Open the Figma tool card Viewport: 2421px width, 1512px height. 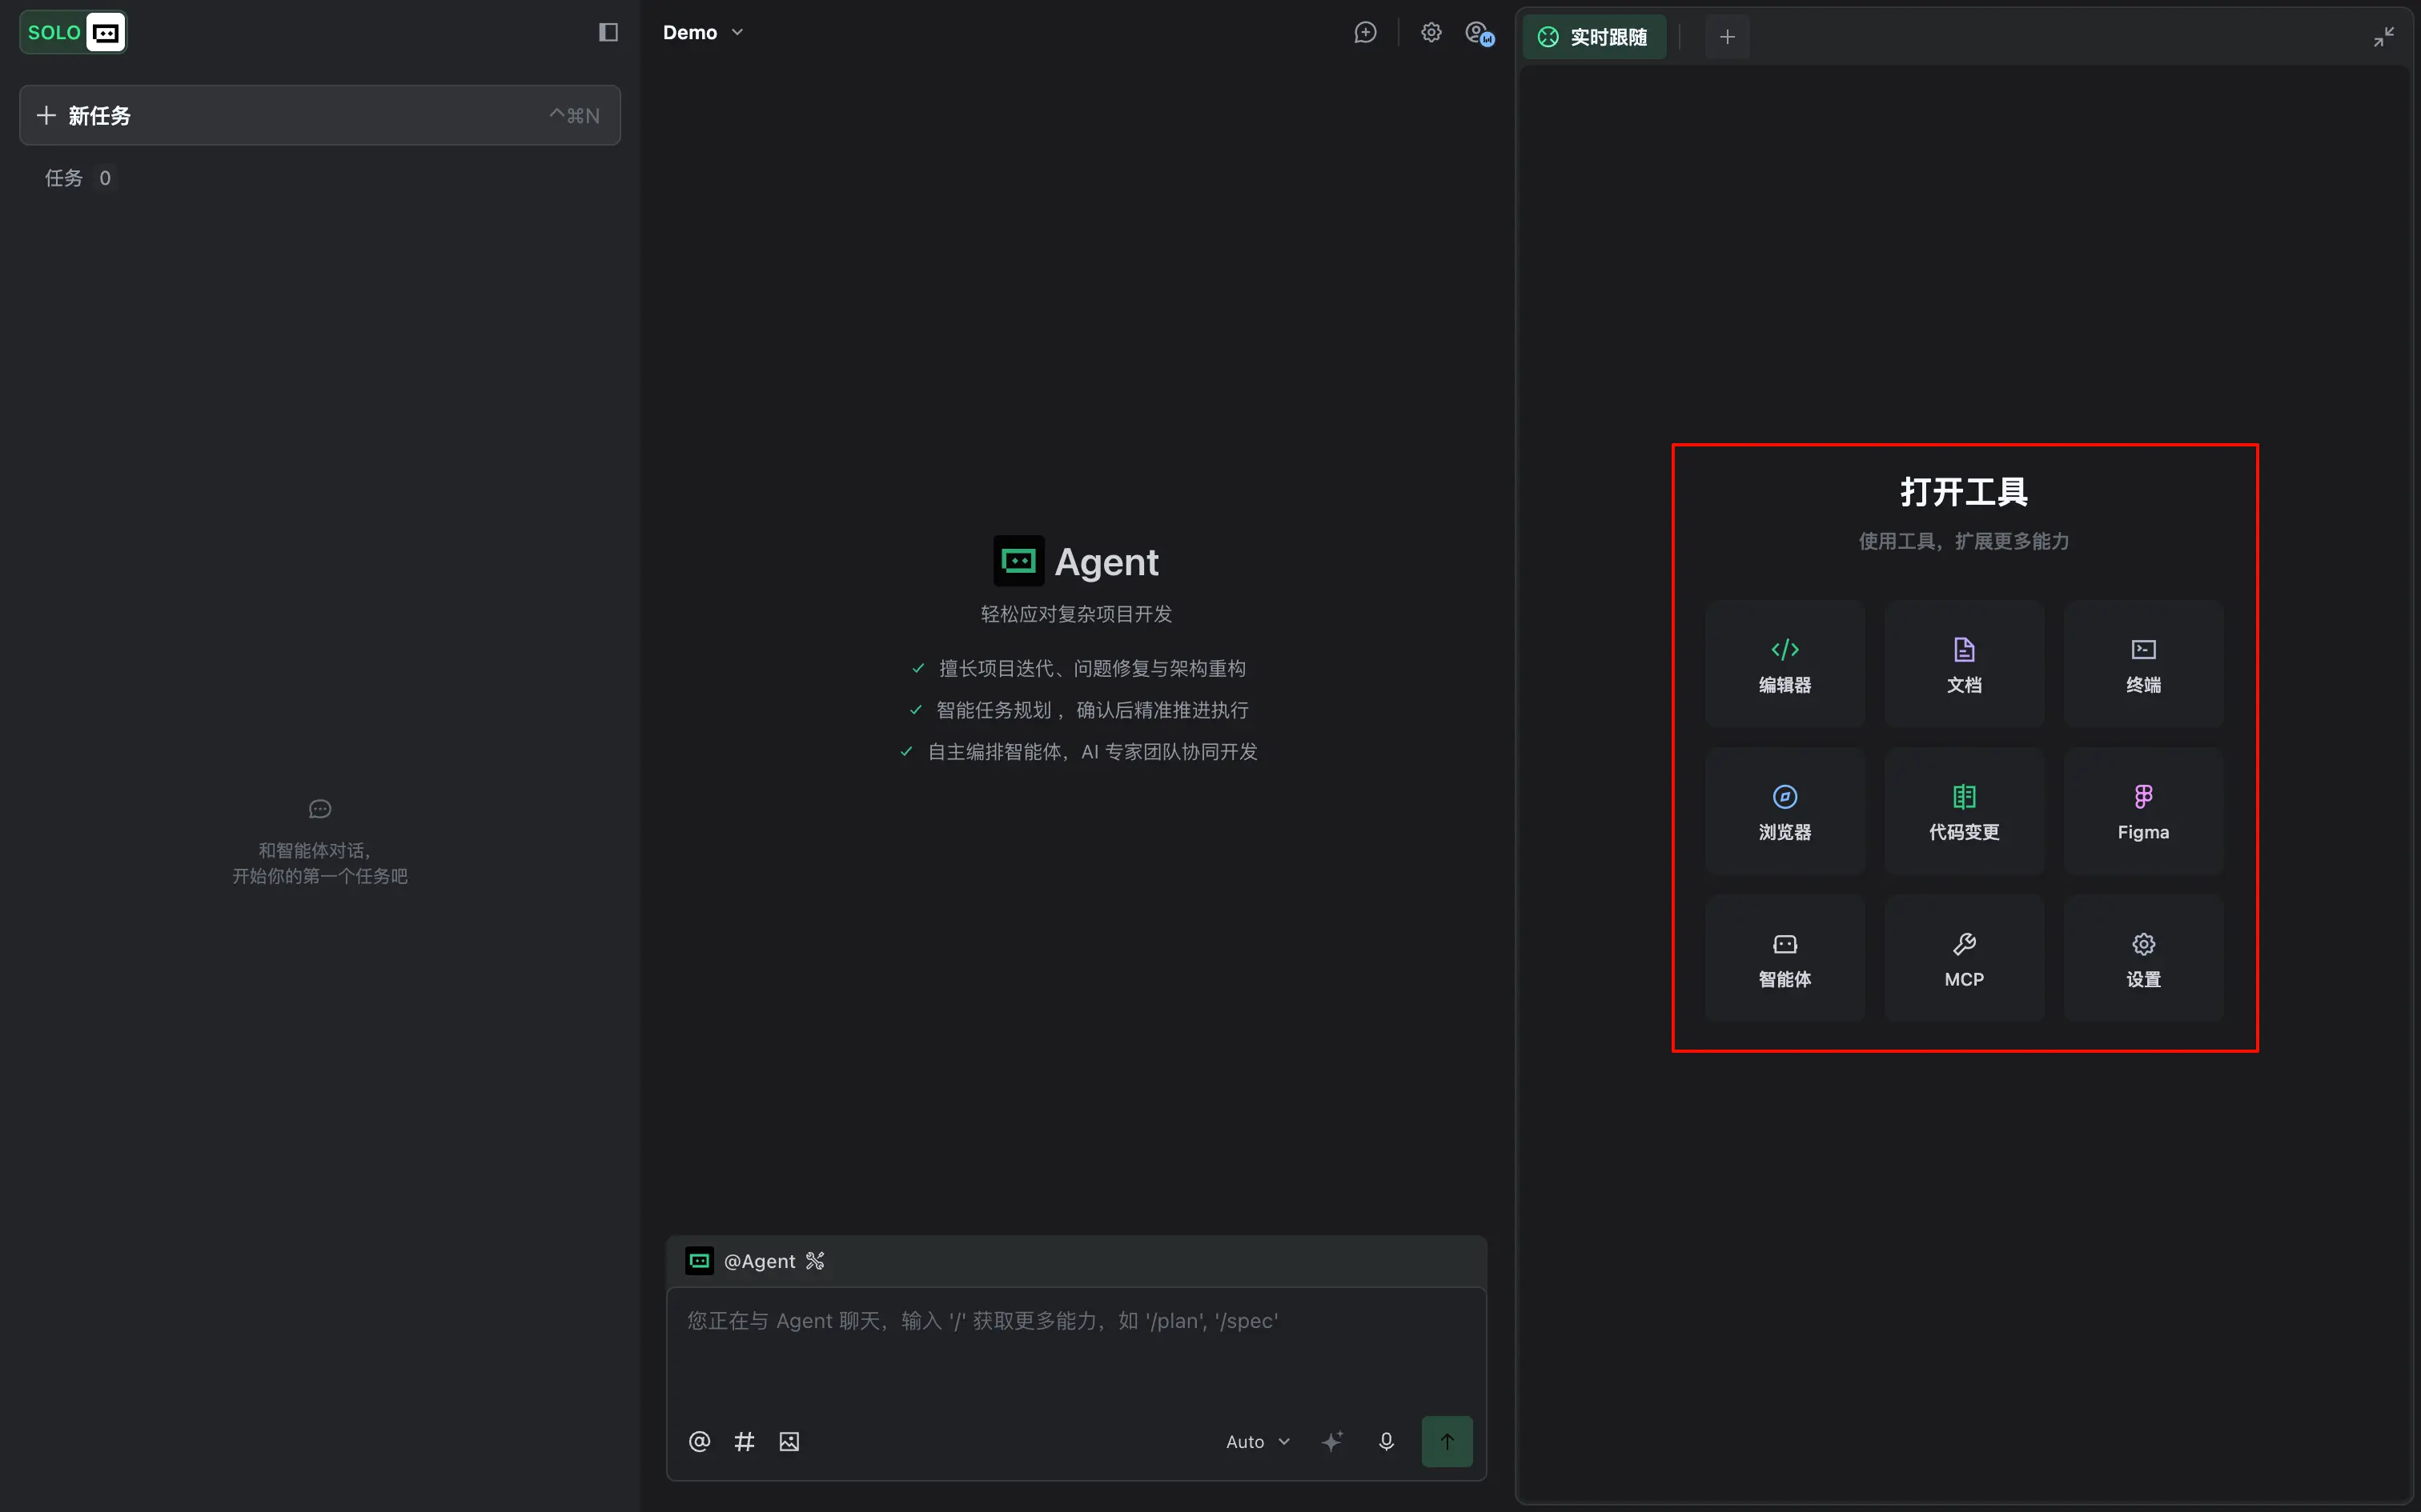[2143, 811]
